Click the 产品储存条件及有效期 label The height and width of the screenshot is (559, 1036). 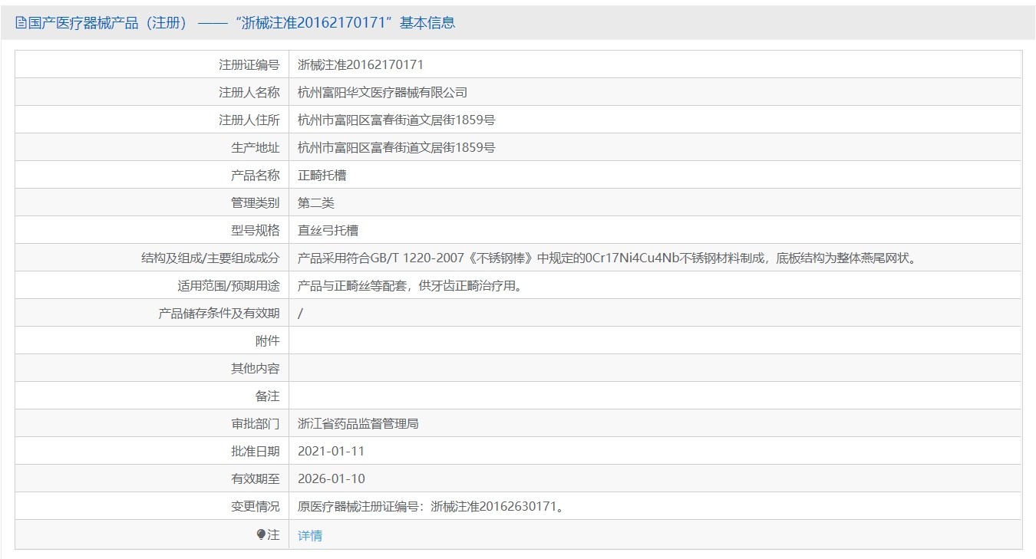219,313
